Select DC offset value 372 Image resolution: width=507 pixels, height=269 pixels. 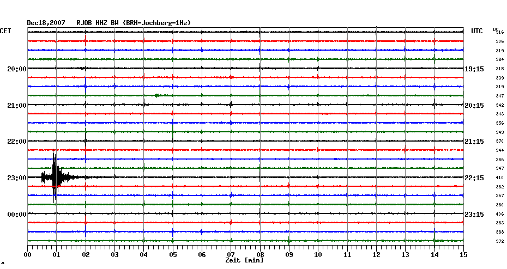[x=500, y=241]
